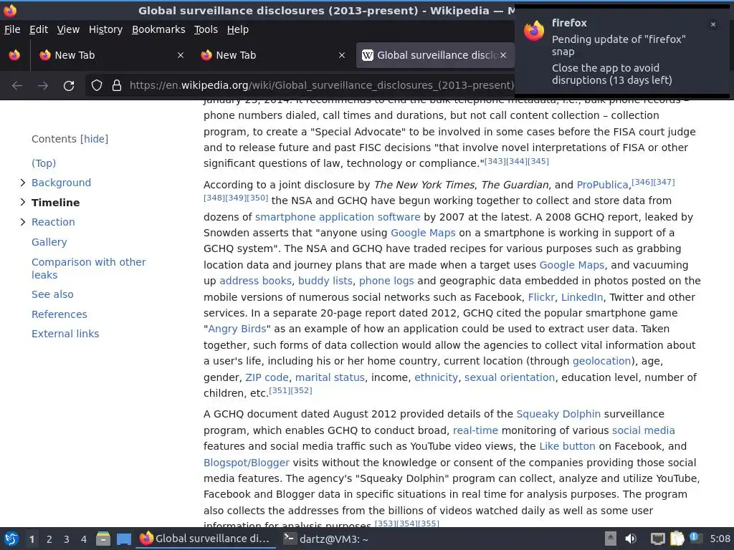
Task: Click the firefox icon in the notification
Action: (x=534, y=31)
